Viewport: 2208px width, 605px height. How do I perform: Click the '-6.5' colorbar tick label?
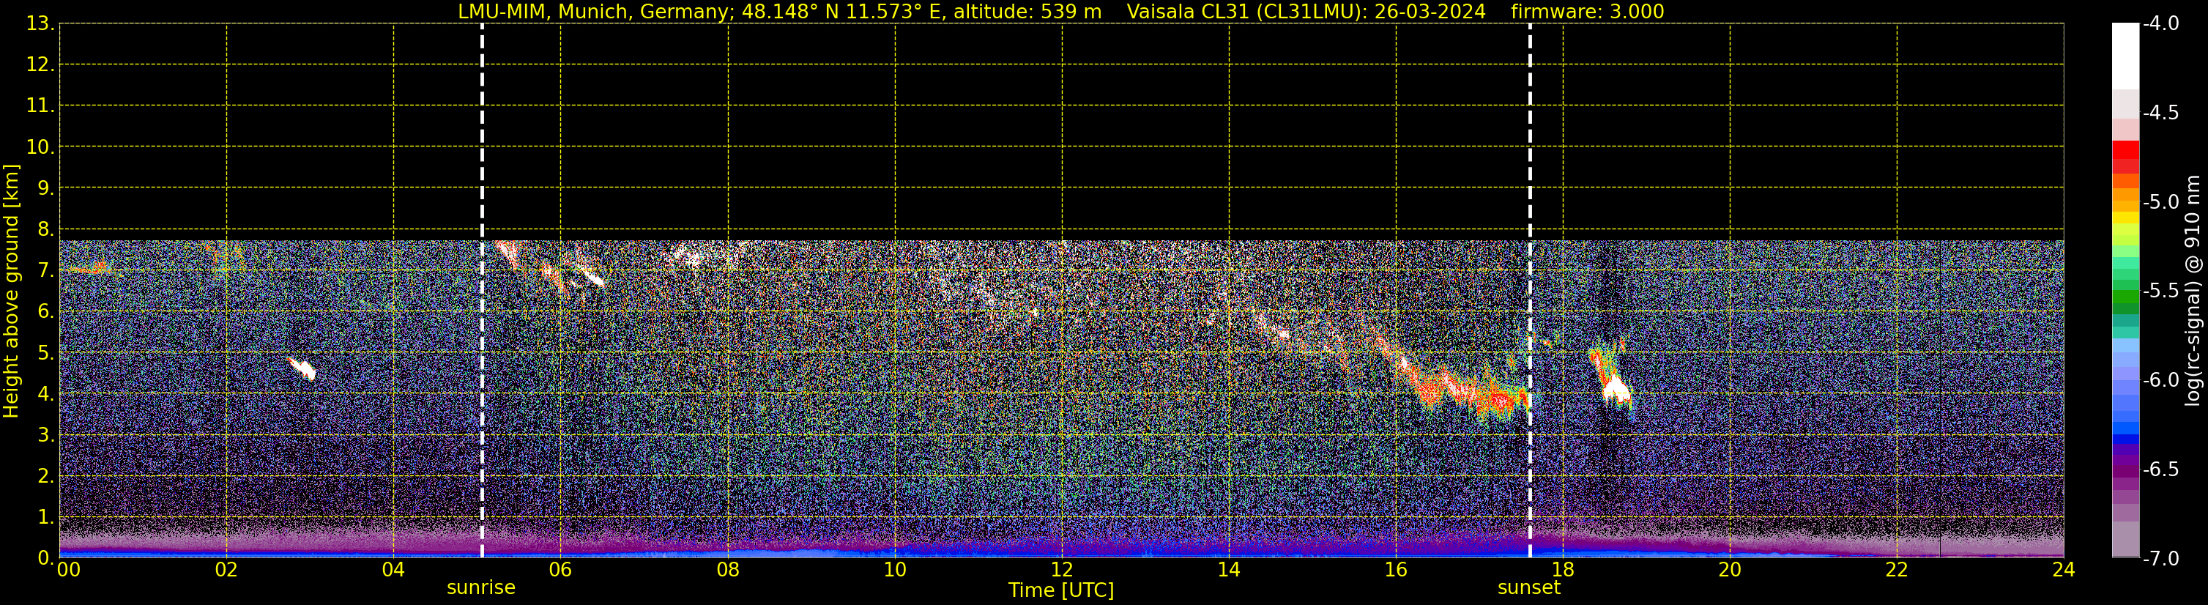tap(2160, 469)
